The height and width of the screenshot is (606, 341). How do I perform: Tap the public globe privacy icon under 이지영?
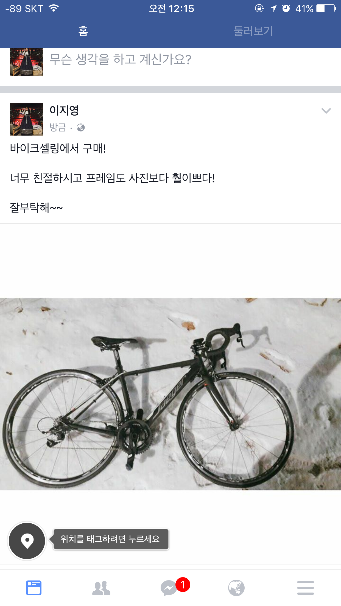pos(81,128)
